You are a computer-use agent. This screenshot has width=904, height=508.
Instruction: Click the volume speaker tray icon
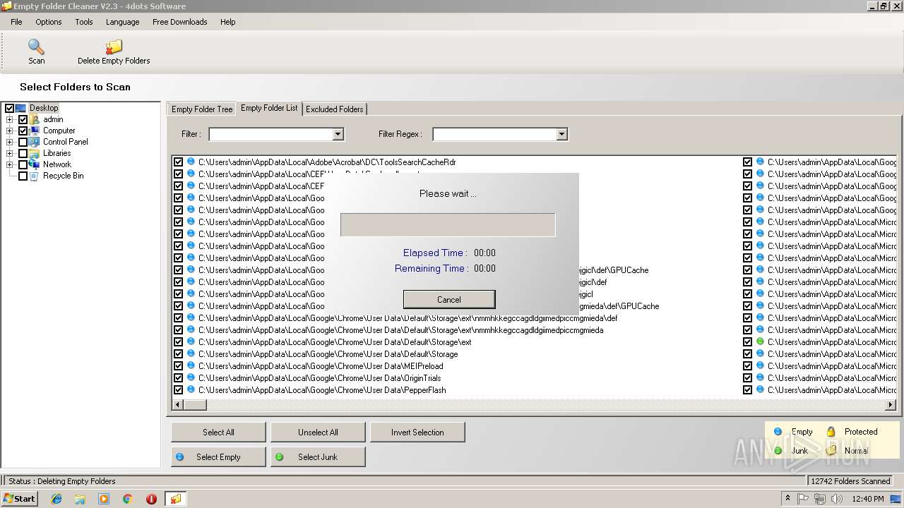(x=836, y=499)
